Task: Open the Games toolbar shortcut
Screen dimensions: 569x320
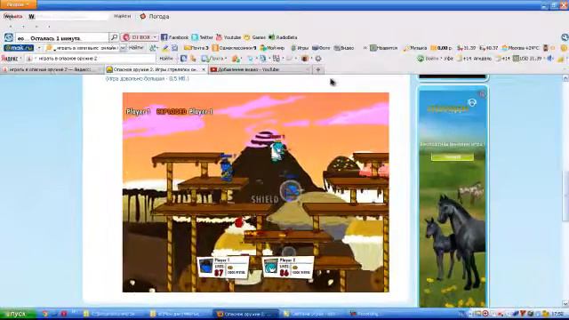Action: click(255, 37)
